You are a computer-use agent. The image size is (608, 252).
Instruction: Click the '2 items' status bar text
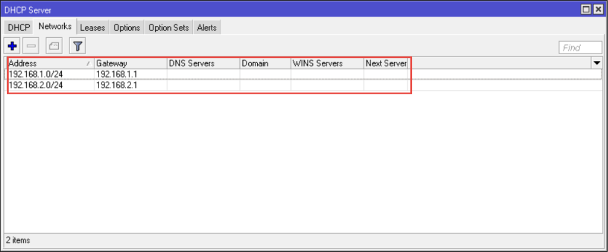point(18,240)
